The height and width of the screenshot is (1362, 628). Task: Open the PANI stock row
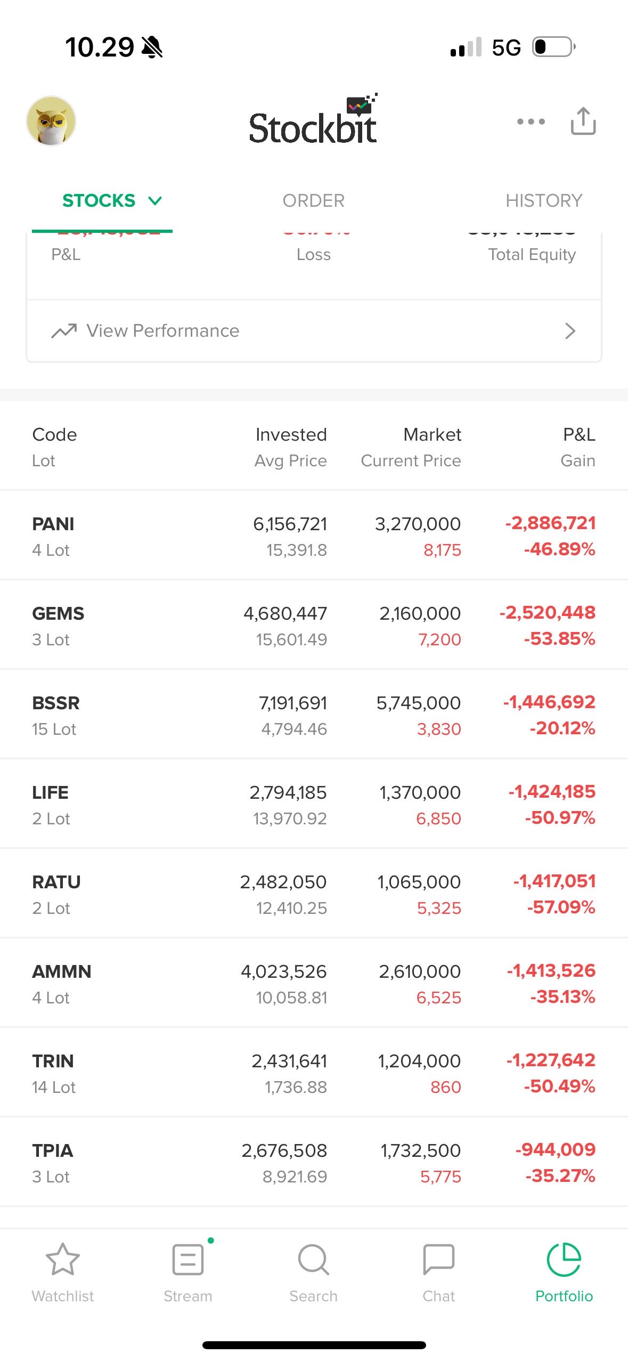coord(313,536)
